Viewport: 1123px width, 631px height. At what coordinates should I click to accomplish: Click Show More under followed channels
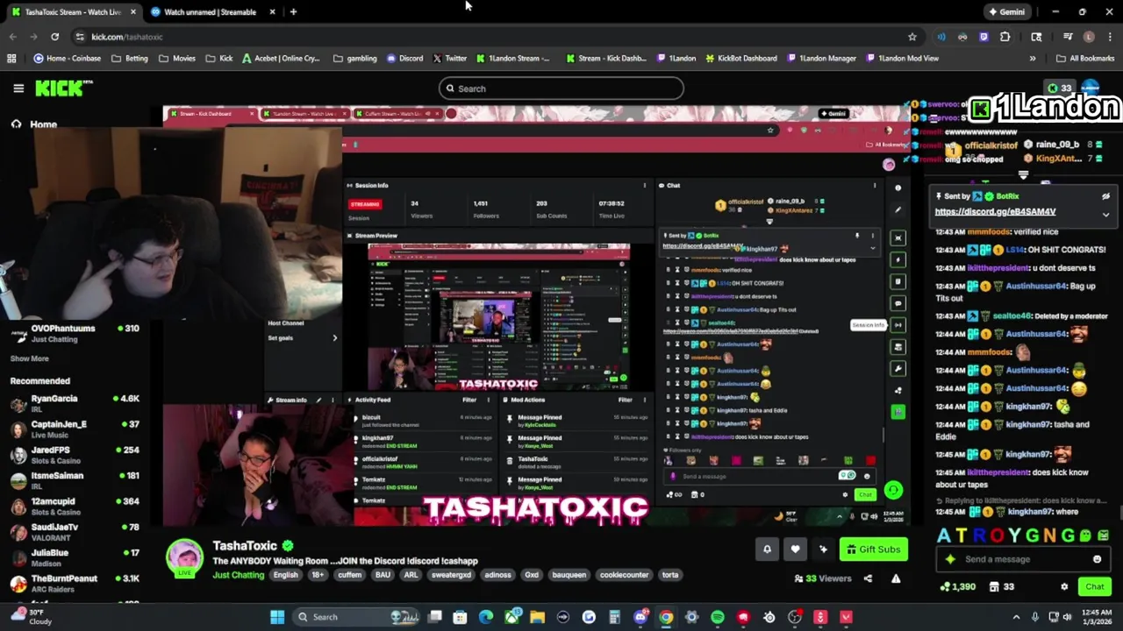(29, 358)
